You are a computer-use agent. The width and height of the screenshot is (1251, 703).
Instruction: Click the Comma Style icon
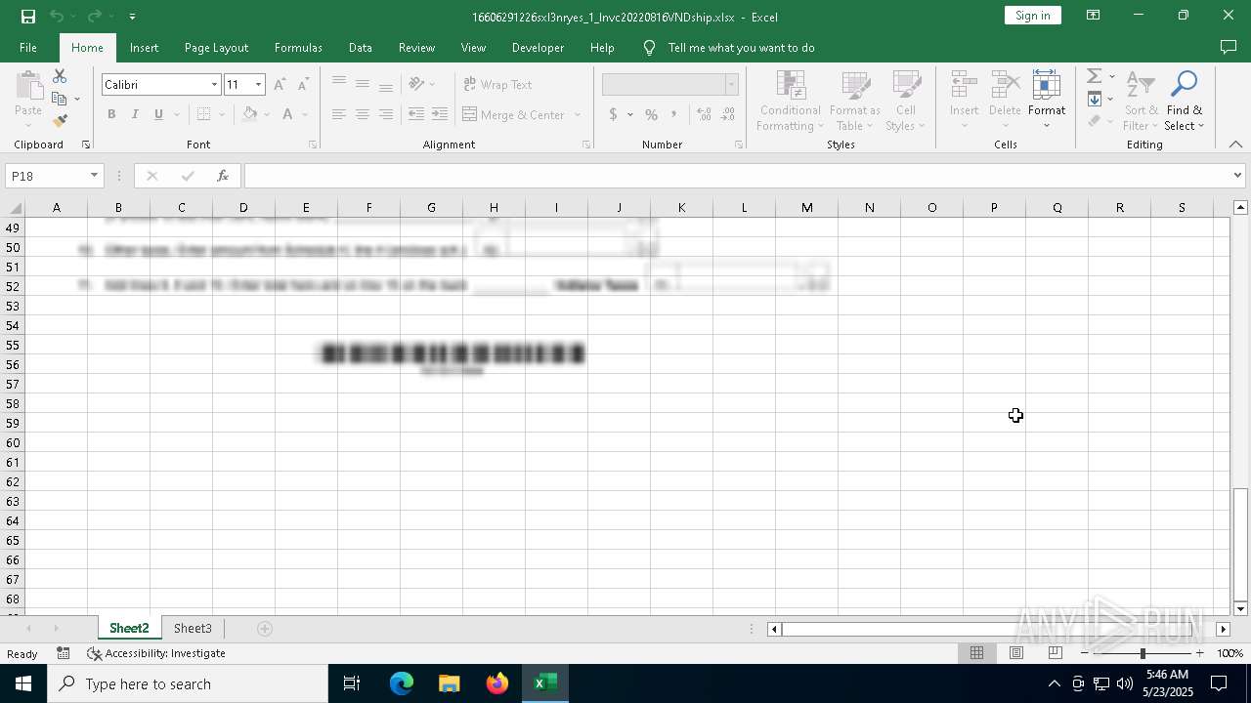(x=674, y=114)
